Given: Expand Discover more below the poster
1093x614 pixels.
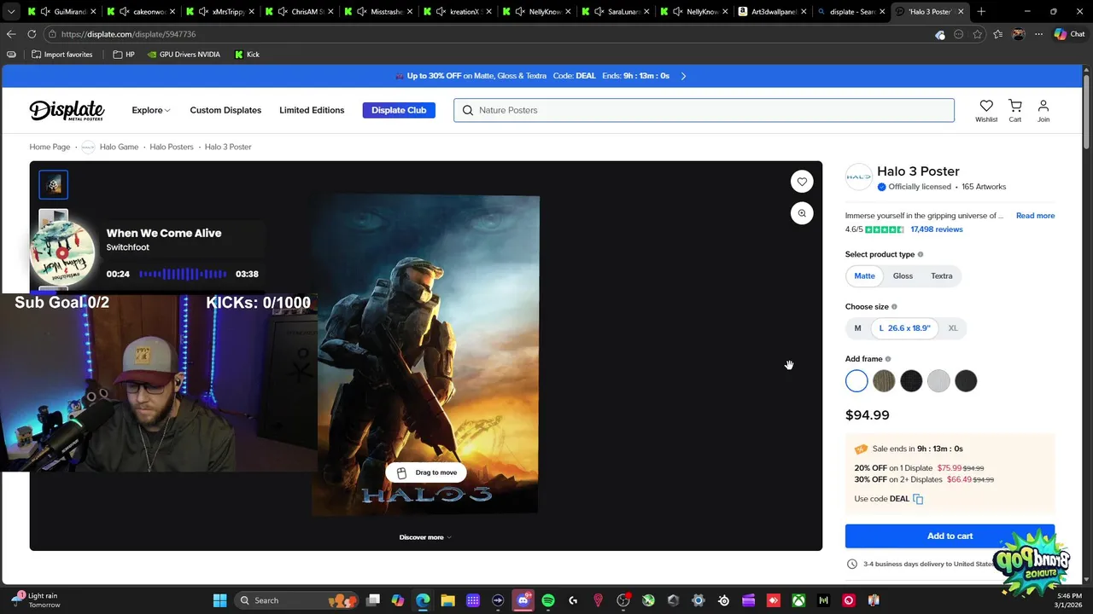Looking at the screenshot, I should coord(425,537).
